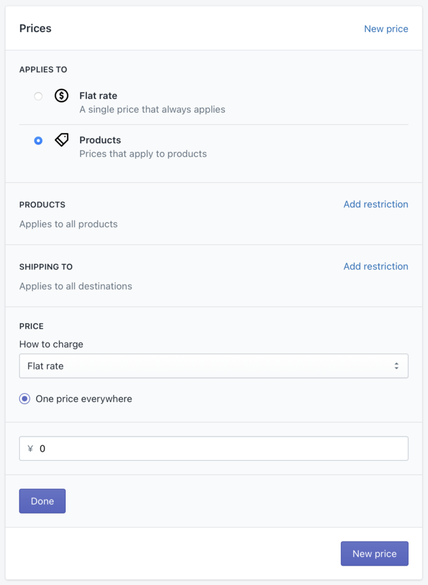Click 'Prices that apply to products' description
The width and height of the screenshot is (428, 585).
pos(143,154)
